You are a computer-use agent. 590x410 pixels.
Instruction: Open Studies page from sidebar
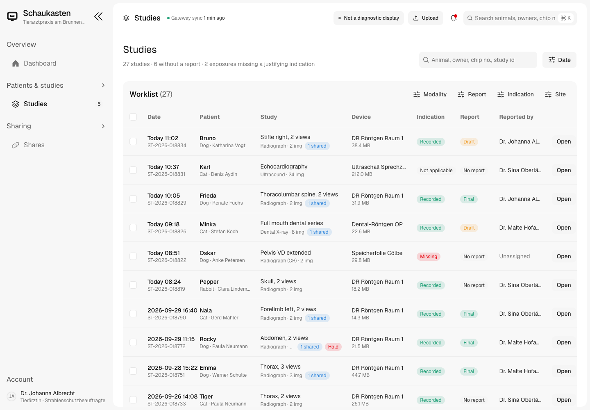56,104
